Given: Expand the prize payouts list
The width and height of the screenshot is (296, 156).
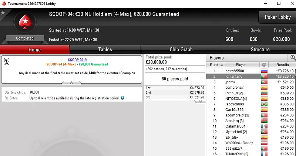Looking at the screenshot, I should click(200, 101).
